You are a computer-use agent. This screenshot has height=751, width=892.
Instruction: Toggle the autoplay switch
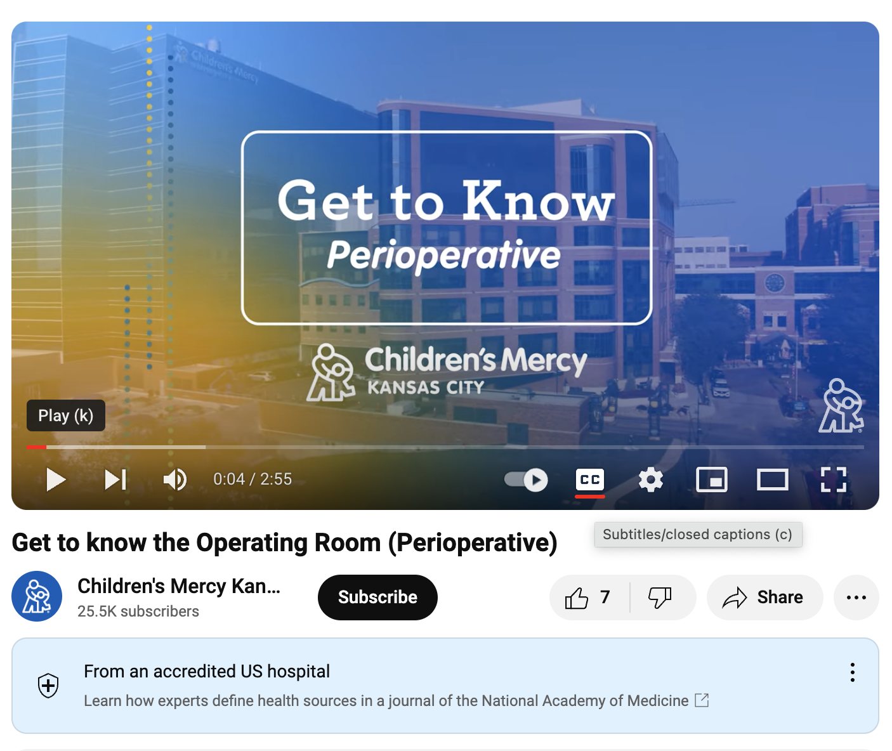click(x=526, y=480)
